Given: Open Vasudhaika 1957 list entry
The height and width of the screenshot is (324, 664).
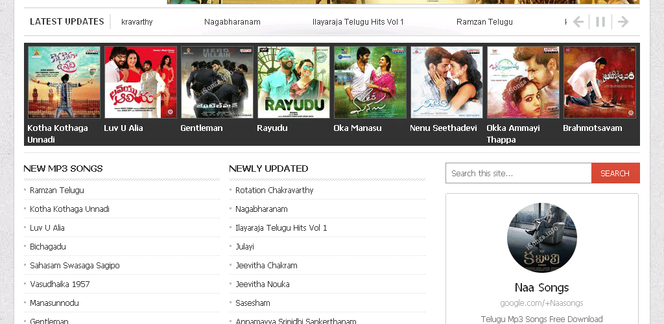Looking at the screenshot, I should pos(60,284).
